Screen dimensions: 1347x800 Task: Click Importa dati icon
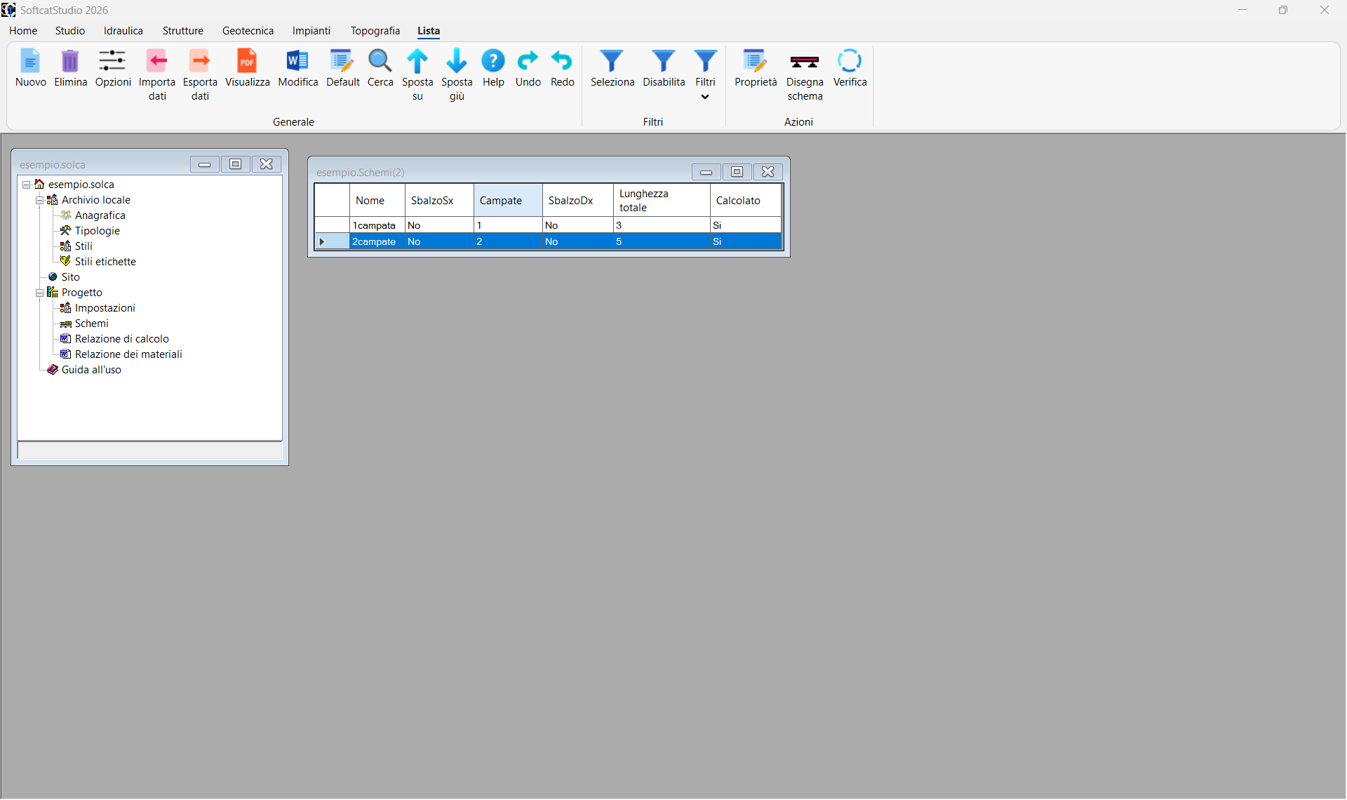pyautogui.click(x=157, y=61)
